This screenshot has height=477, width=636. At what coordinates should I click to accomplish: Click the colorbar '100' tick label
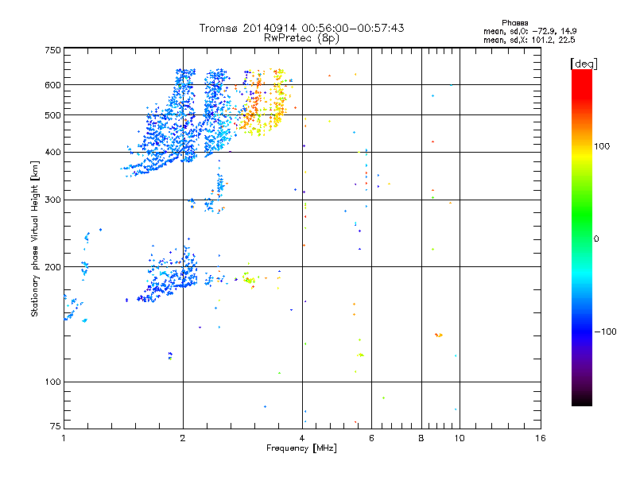602,146
